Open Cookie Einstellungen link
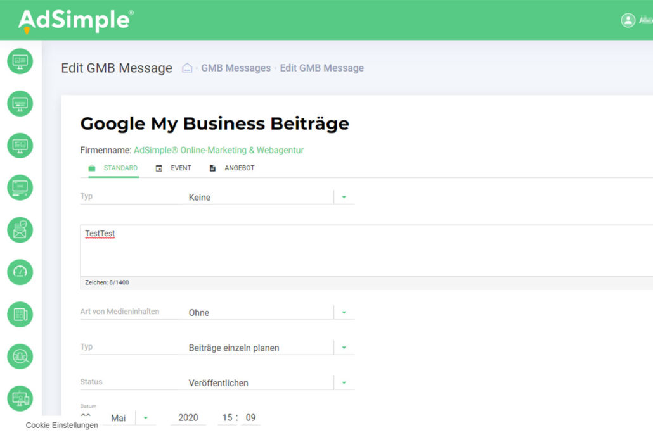The width and height of the screenshot is (653, 435). coord(62,426)
